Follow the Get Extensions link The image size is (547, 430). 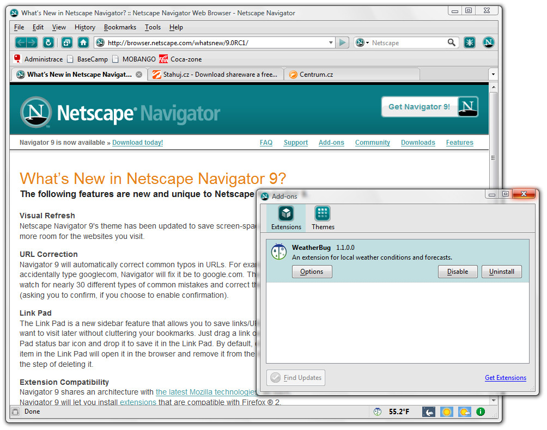(x=506, y=378)
